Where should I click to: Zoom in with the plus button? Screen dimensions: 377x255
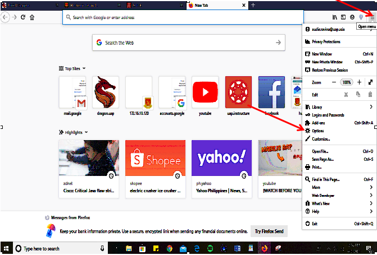tap(359, 82)
